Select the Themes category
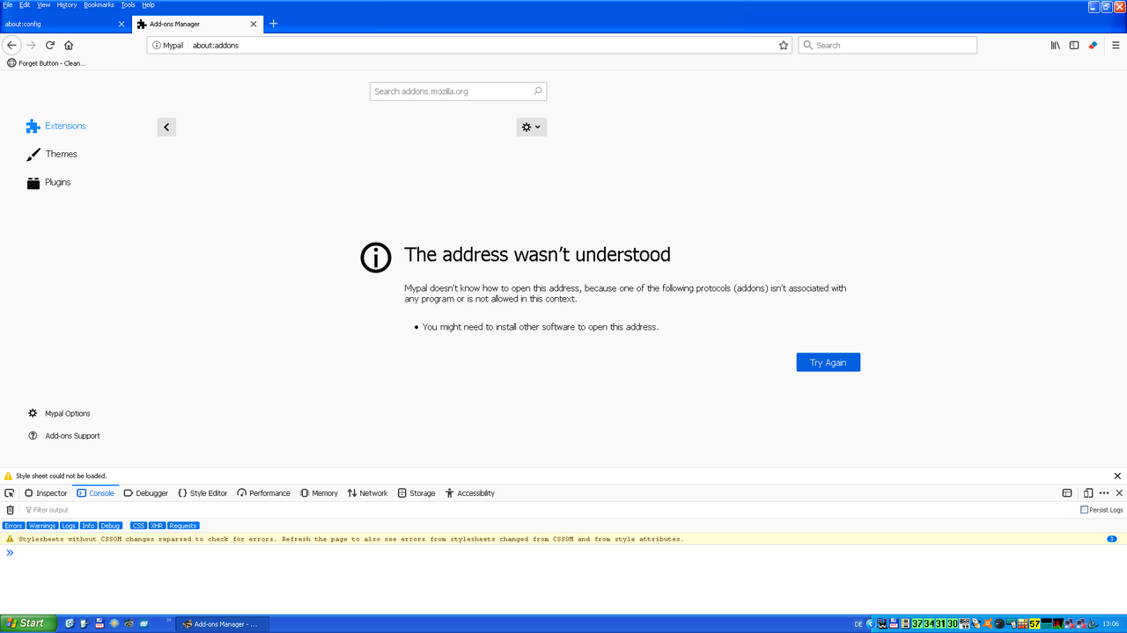 [x=52, y=154]
